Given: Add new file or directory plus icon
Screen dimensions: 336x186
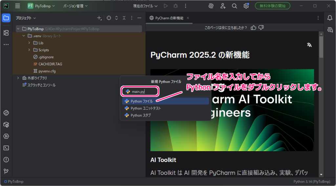Looking at the screenshot, I should (99, 18).
